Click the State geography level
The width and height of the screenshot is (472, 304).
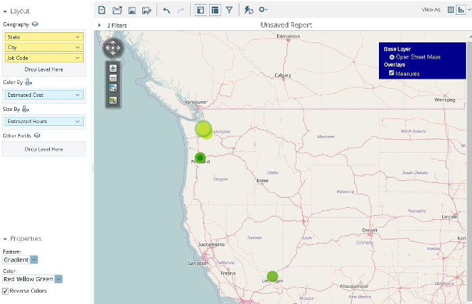pos(44,37)
